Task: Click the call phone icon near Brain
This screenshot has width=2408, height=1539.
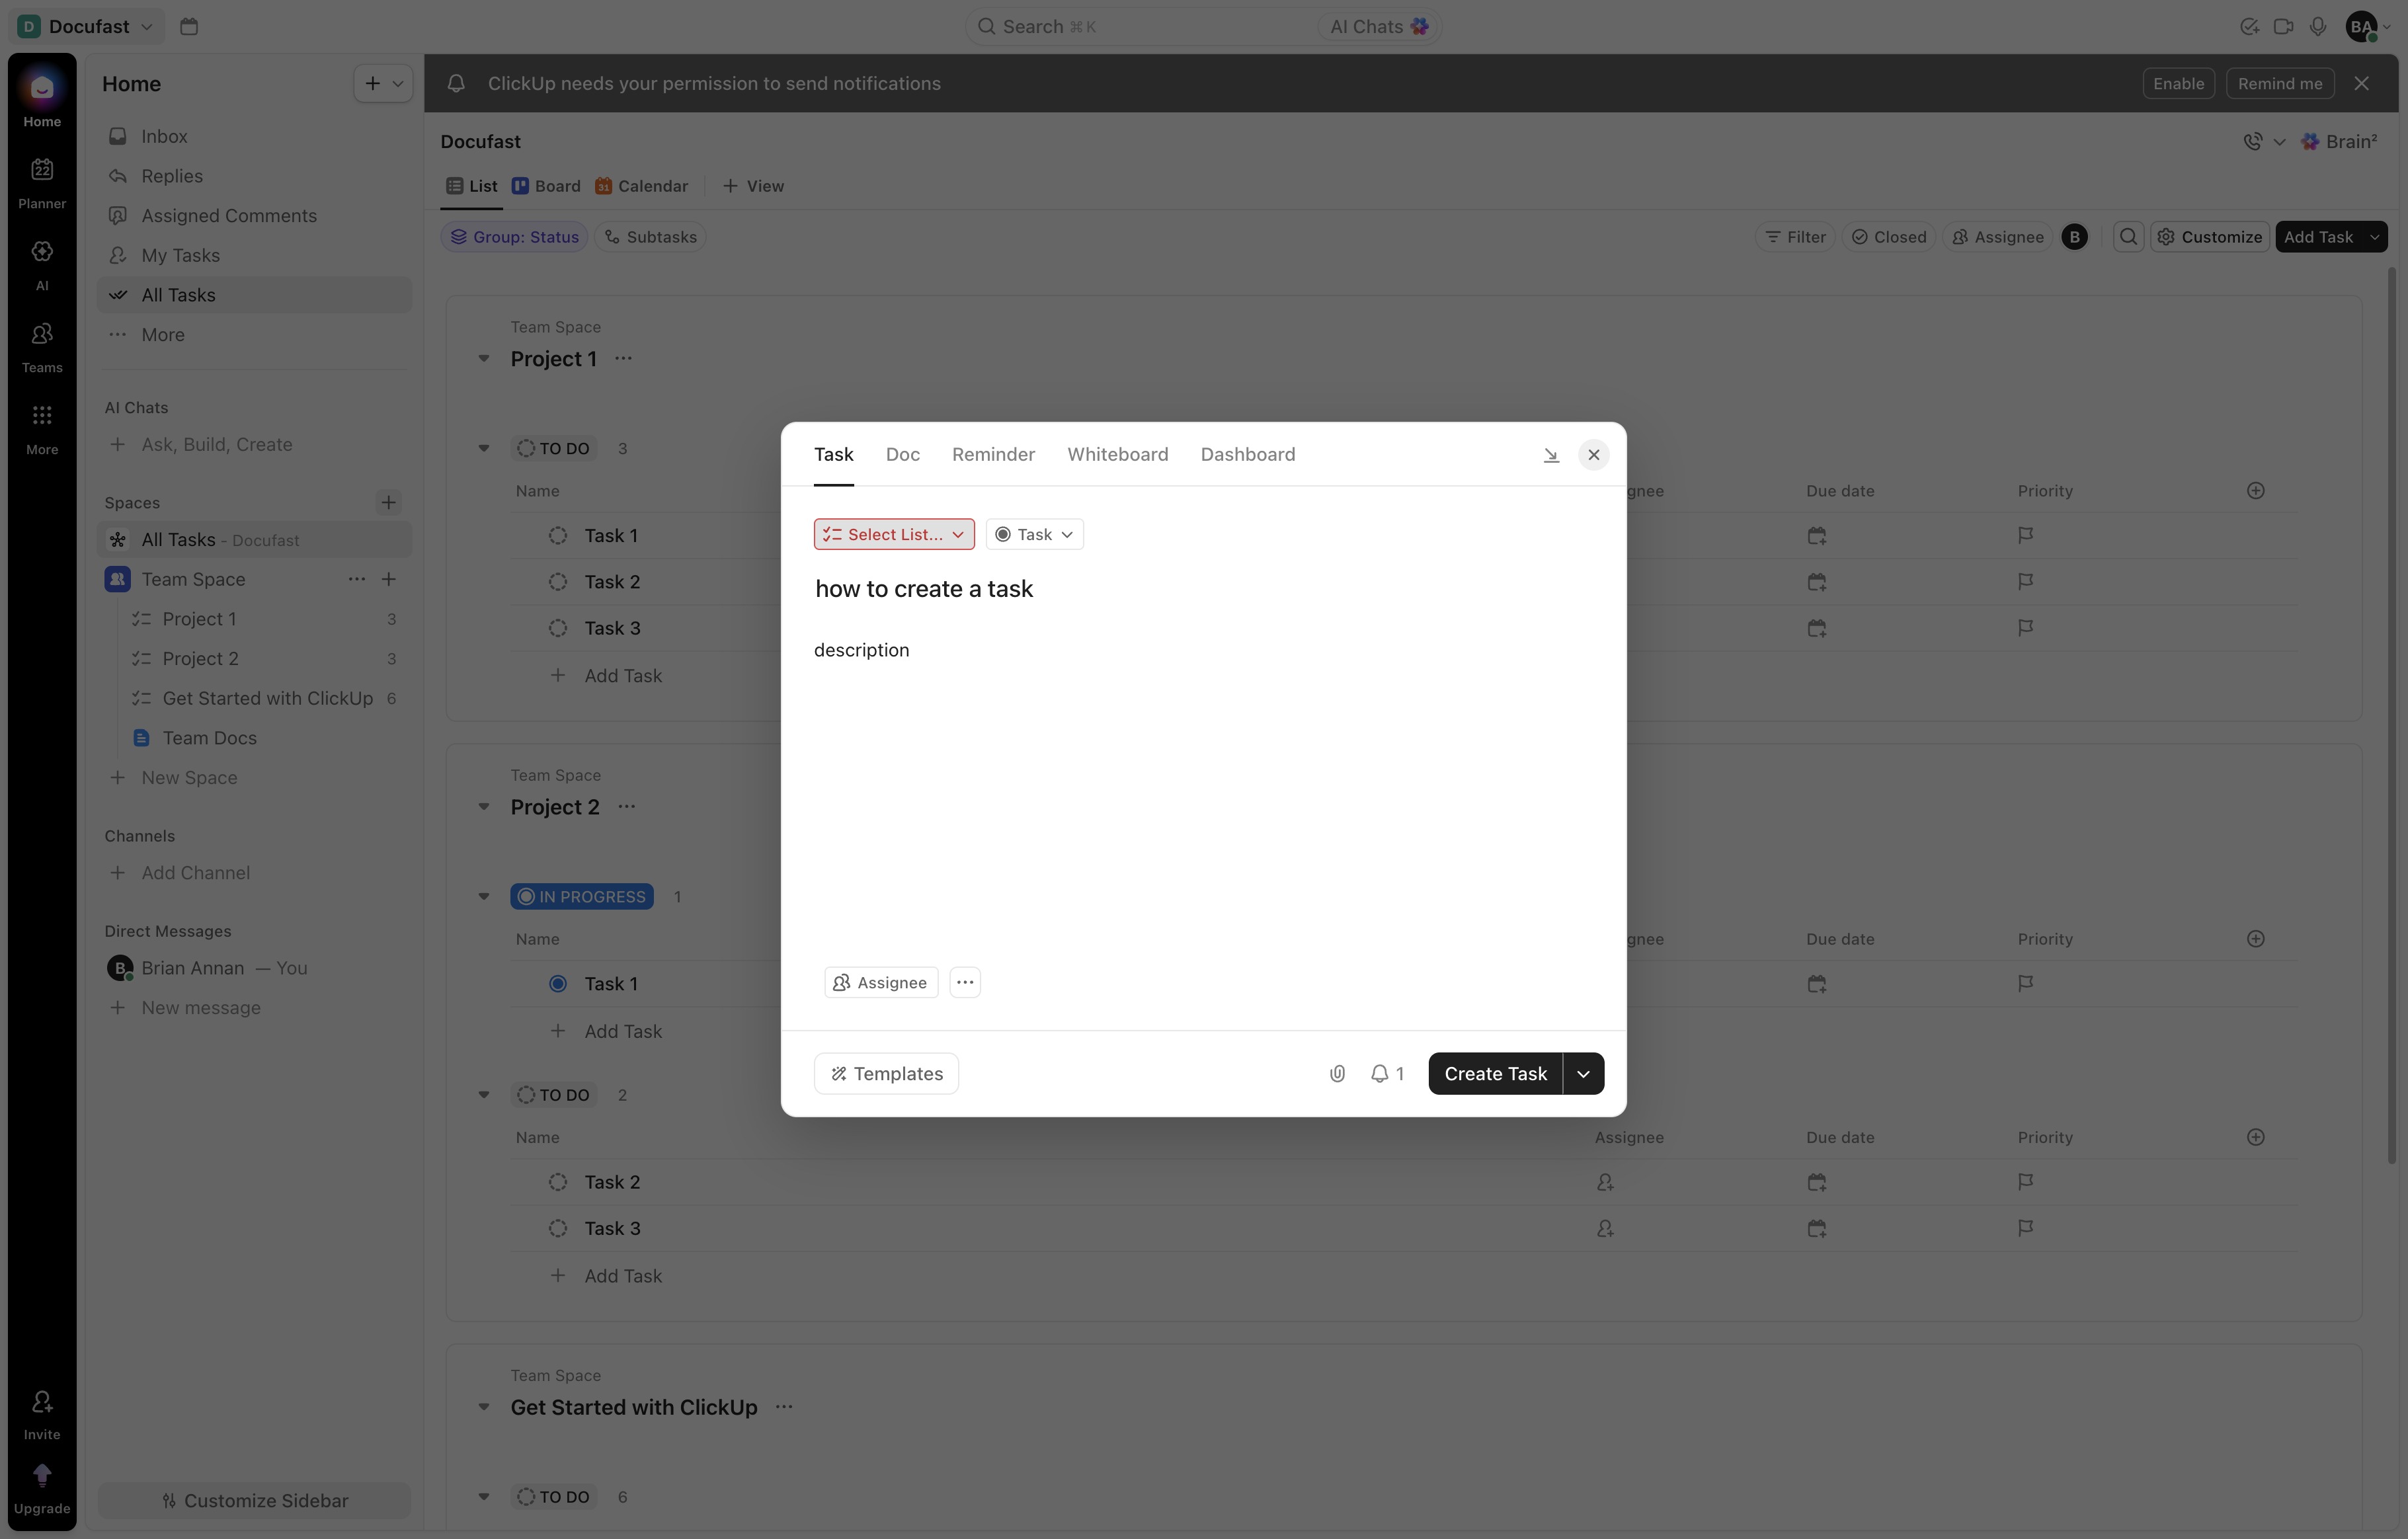Action: click(2253, 142)
